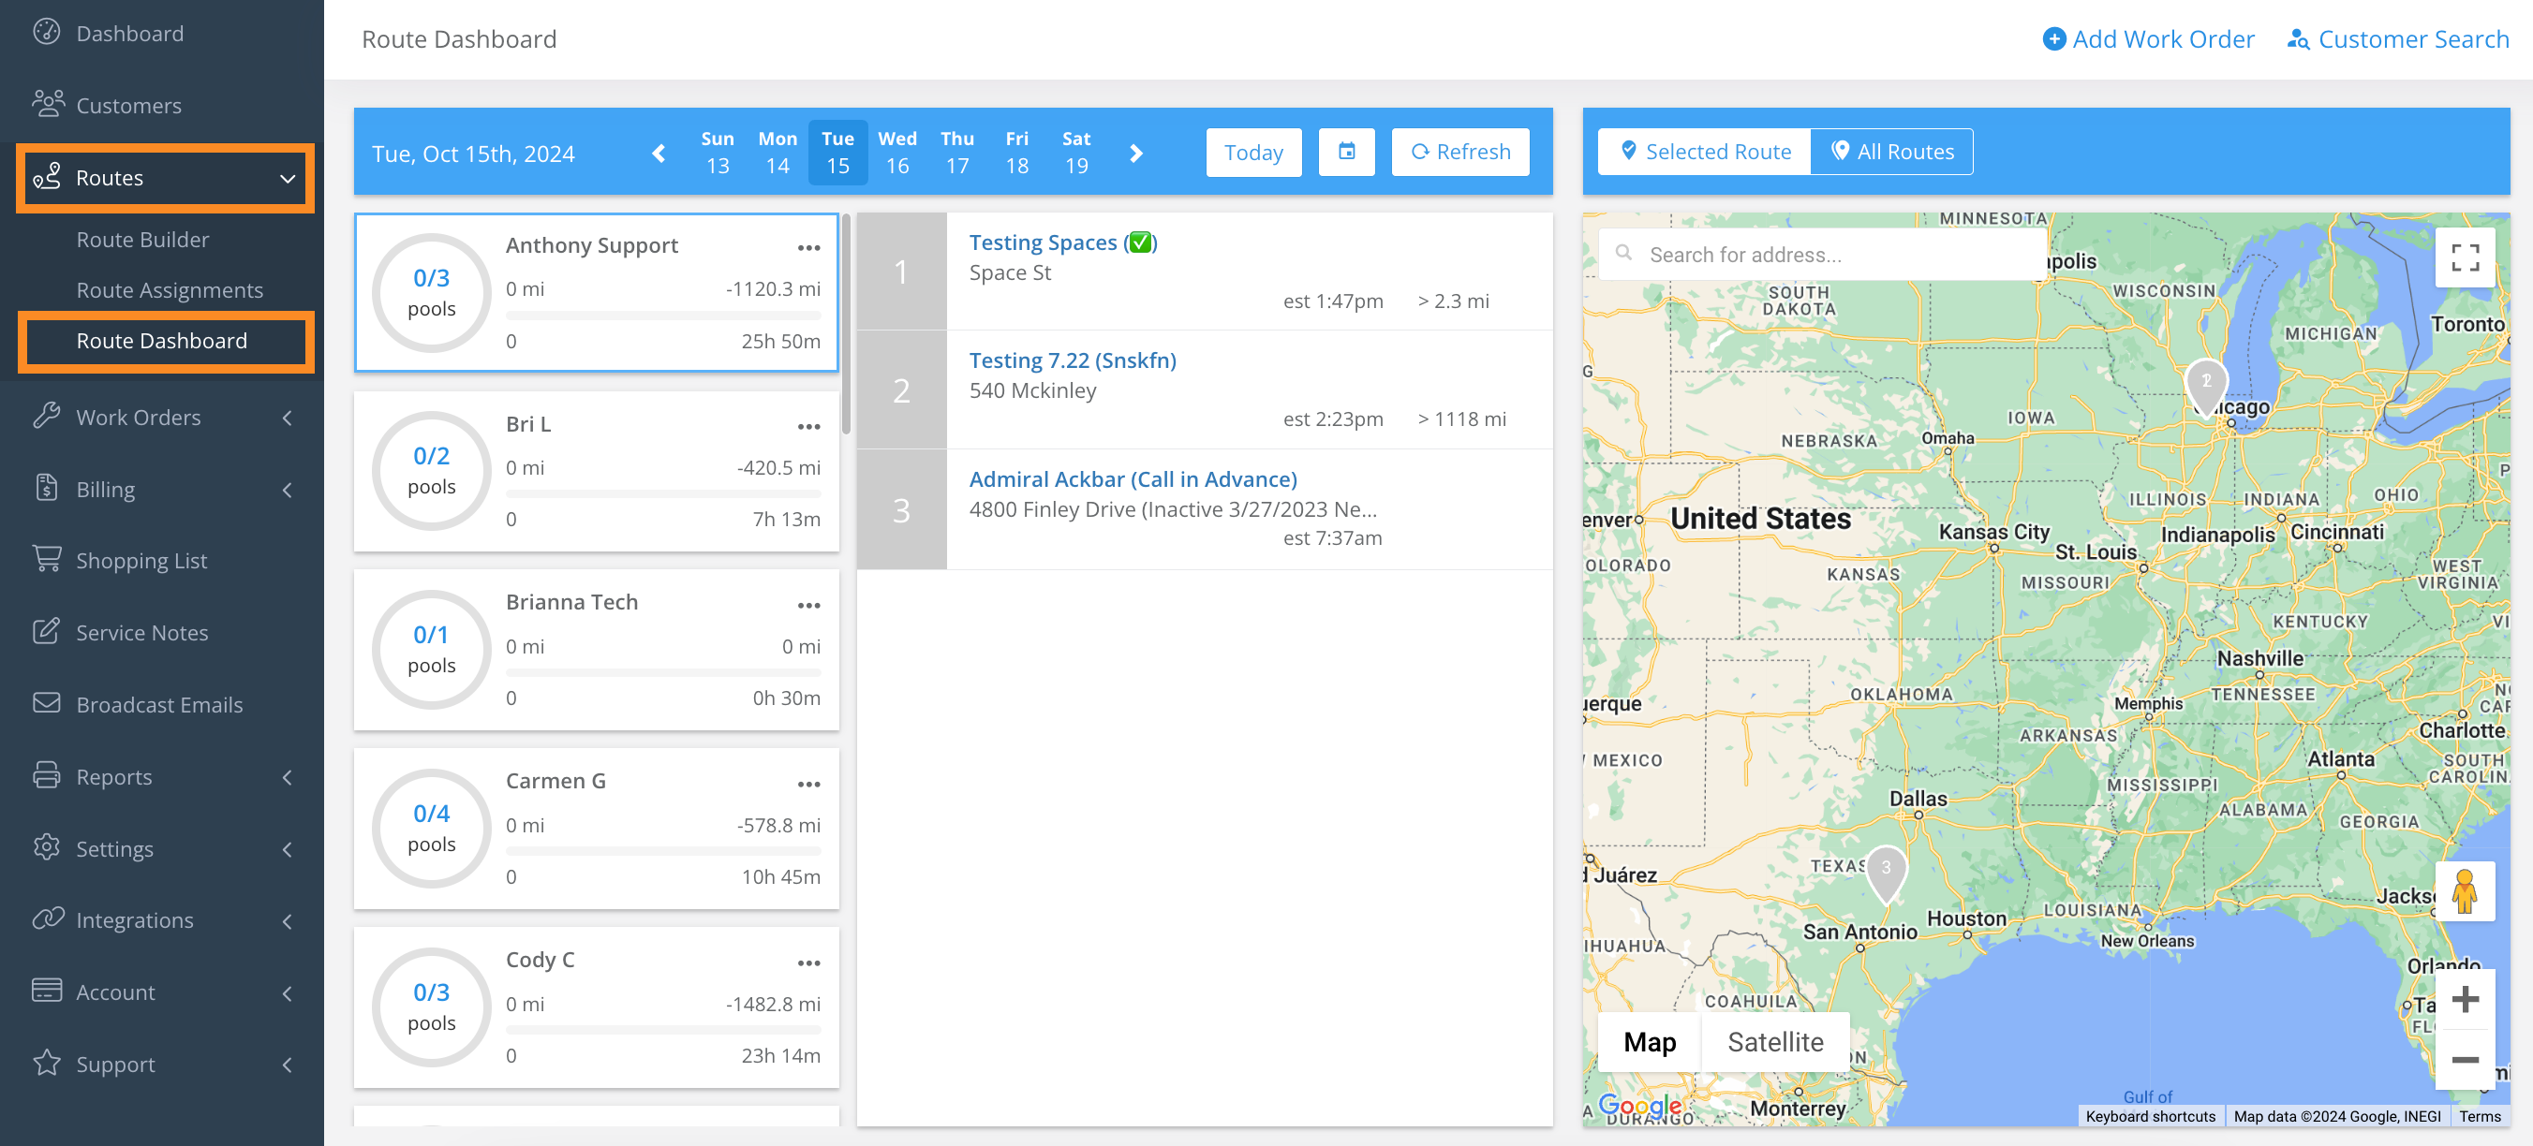Expand the Reports menu
The width and height of the screenshot is (2533, 1146).
[162, 776]
